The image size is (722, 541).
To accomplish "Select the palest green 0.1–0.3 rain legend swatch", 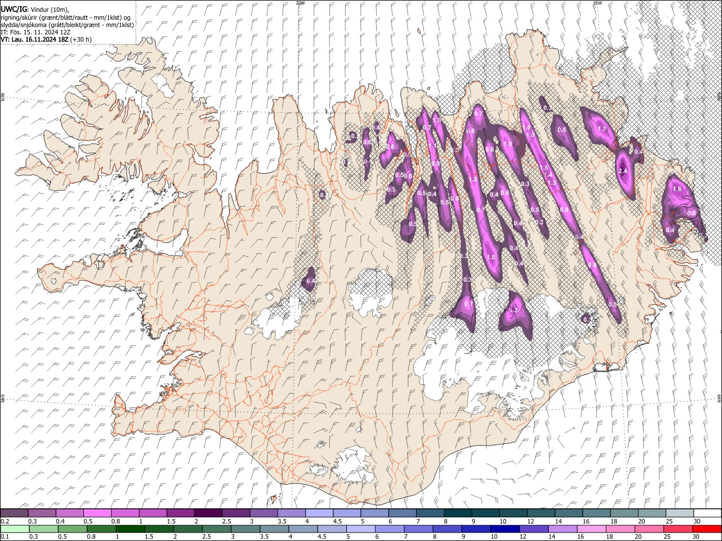I will pos(15,529).
